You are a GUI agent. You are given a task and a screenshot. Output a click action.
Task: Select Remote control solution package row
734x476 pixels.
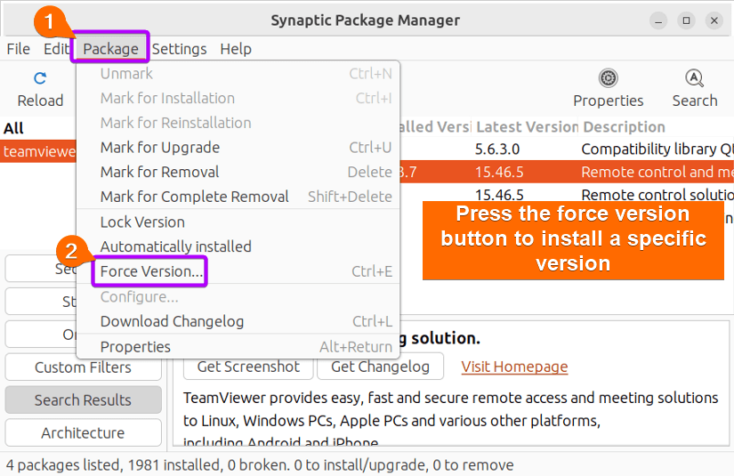pyautogui.click(x=567, y=194)
